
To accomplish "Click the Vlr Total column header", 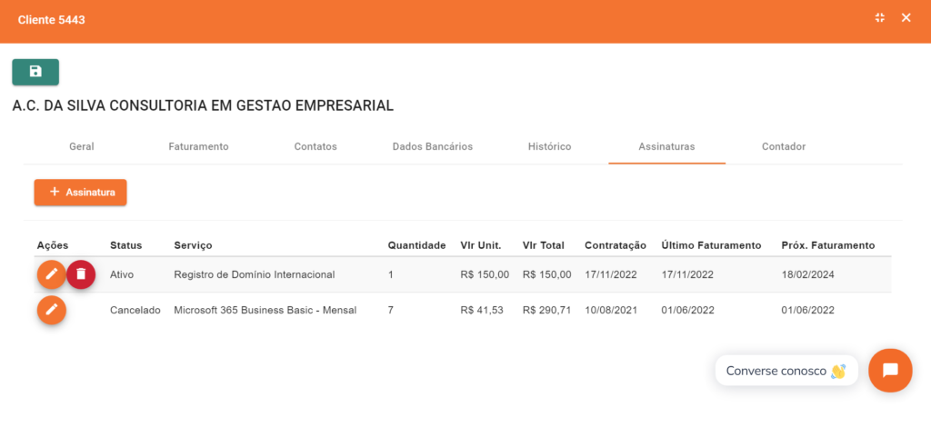I will click(x=543, y=245).
